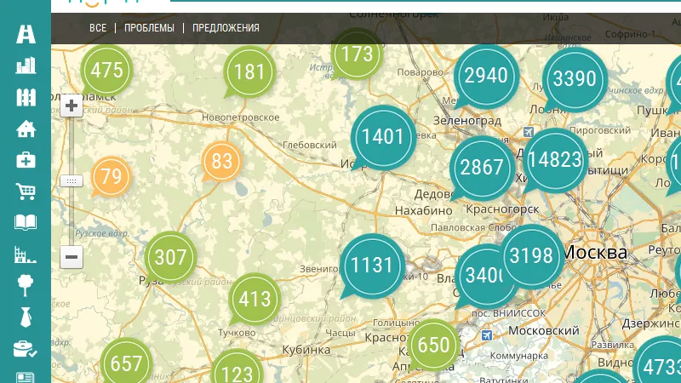Click the Глебовский map label
Image resolution: width=681 pixels, height=383 pixels.
[310, 145]
